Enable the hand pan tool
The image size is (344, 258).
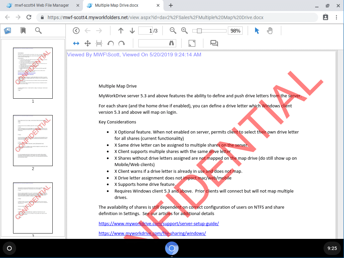pos(269,31)
